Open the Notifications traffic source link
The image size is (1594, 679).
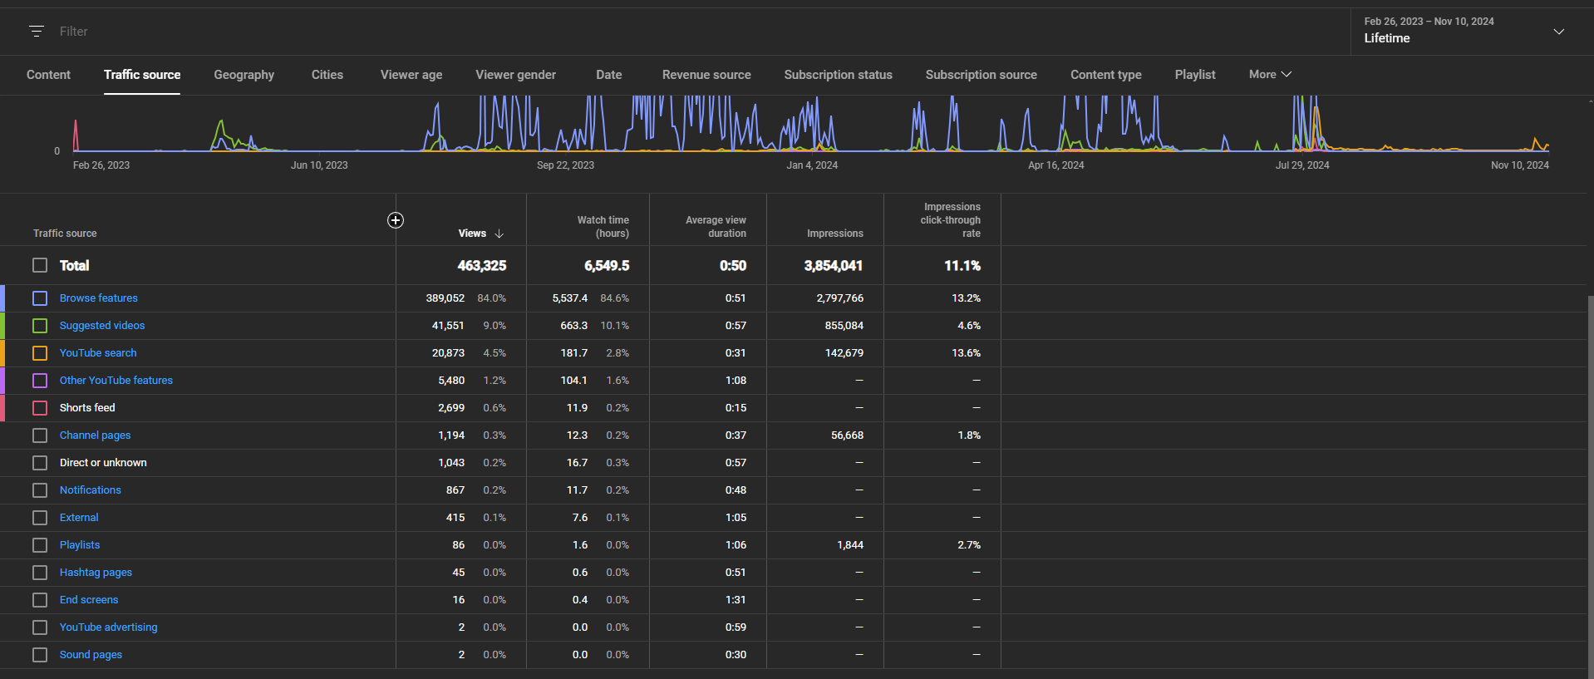click(91, 490)
